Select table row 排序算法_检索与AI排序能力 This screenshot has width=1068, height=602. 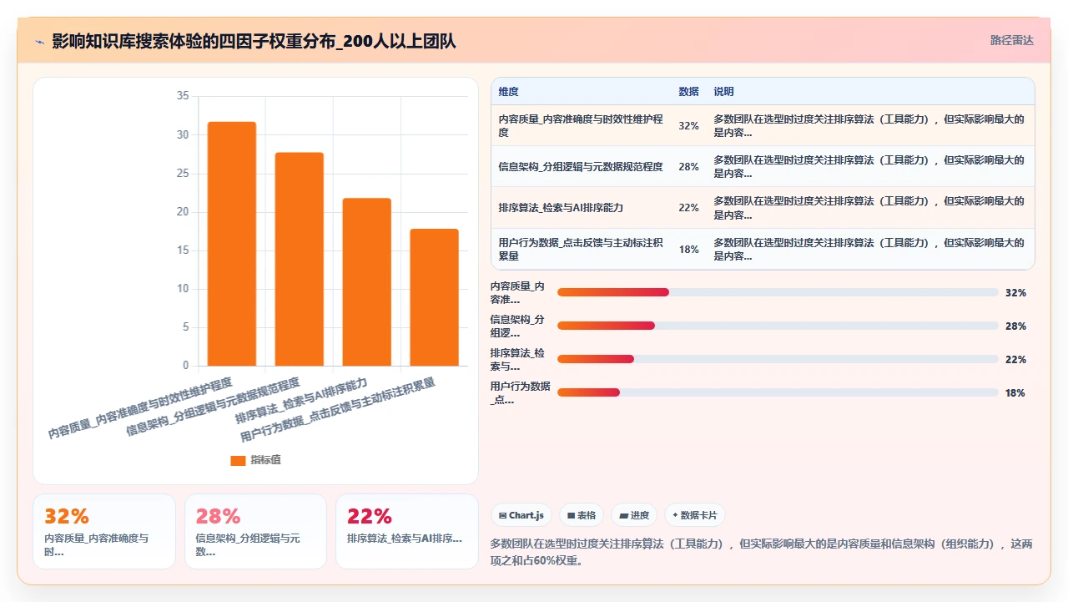point(763,207)
